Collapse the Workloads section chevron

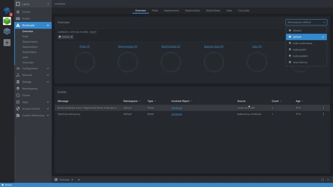[48, 25]
